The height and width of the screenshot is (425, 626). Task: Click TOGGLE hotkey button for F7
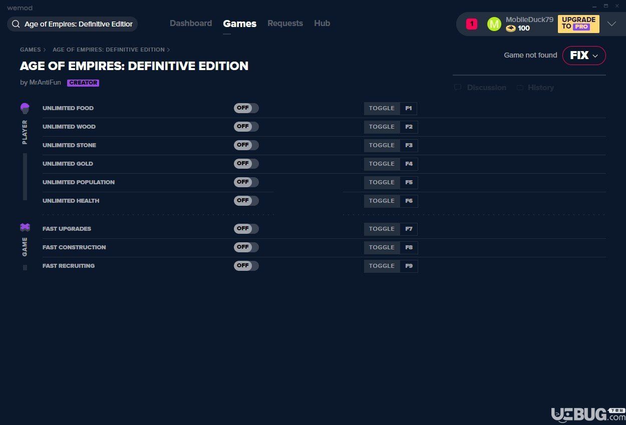[382, 229]
